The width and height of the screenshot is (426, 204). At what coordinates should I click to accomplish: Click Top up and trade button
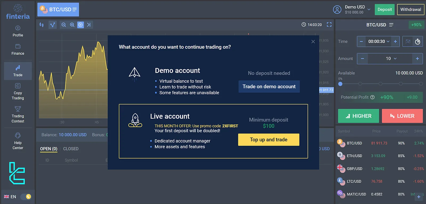click(x=269, y=140)
